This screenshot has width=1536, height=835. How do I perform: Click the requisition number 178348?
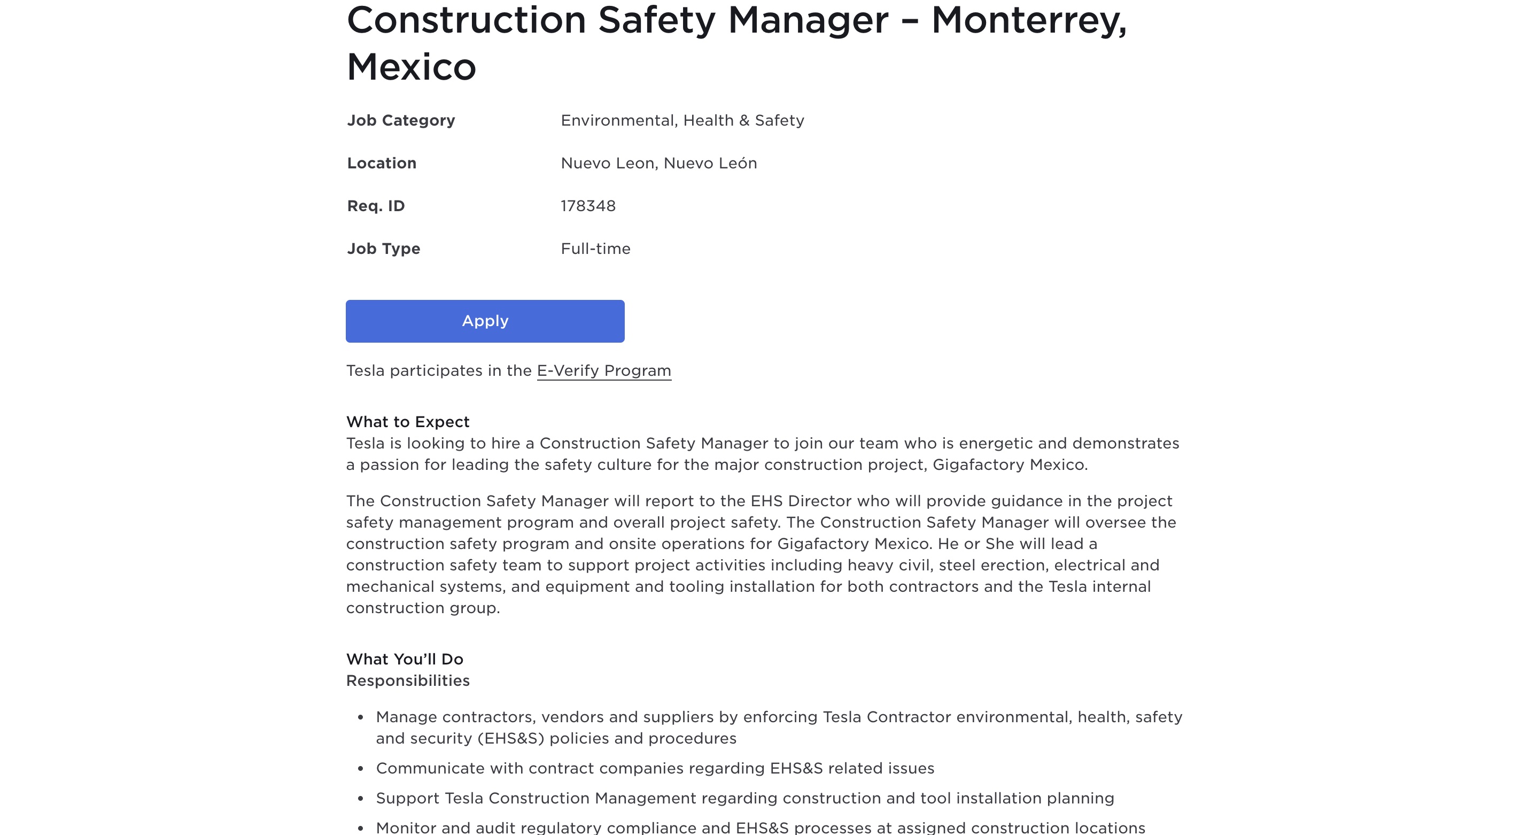(x=588, y=206)
